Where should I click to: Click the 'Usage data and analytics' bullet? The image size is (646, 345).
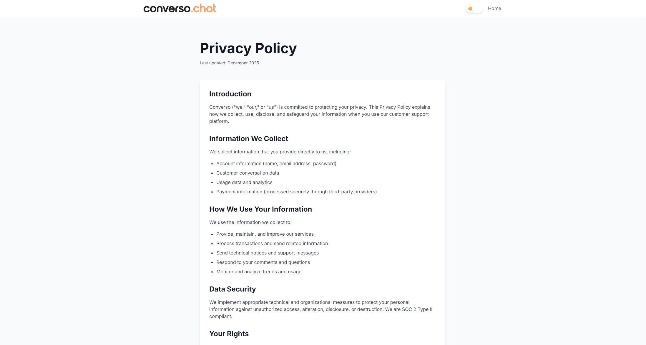coord(244,182)
